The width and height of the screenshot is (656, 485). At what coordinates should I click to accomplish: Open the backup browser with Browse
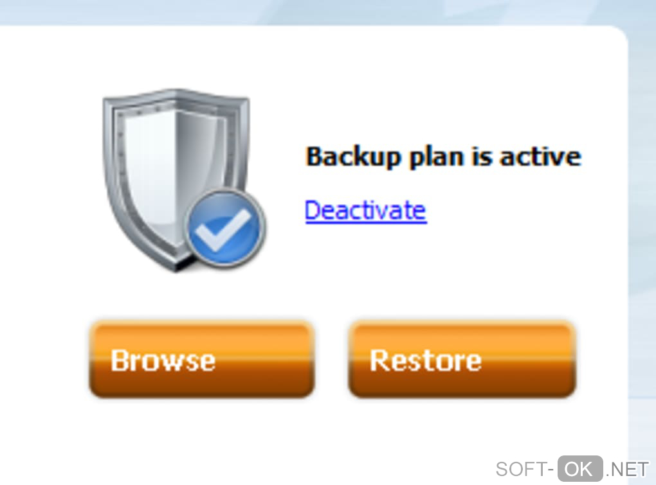pos(201,360)
